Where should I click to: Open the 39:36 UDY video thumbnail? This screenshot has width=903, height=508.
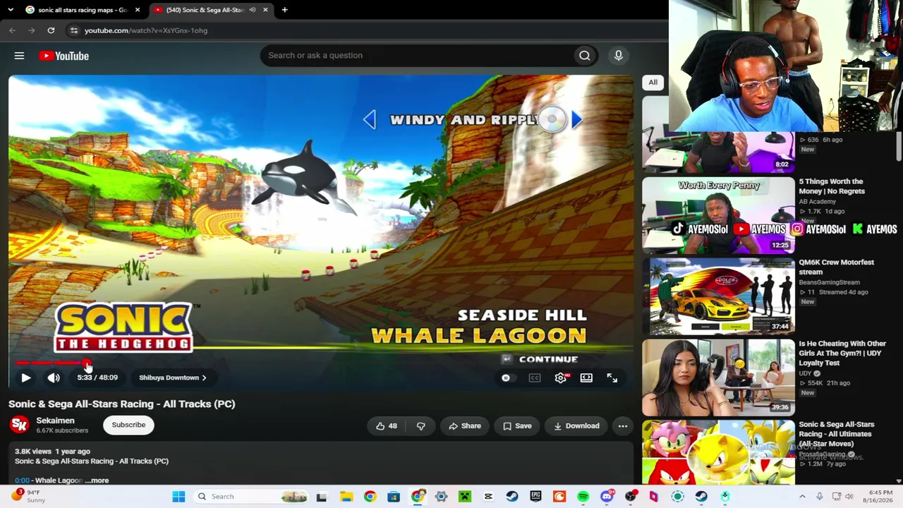[718, 377]
